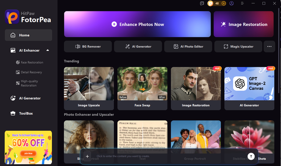Click the Image Restoration banner button

coord(243,24)
